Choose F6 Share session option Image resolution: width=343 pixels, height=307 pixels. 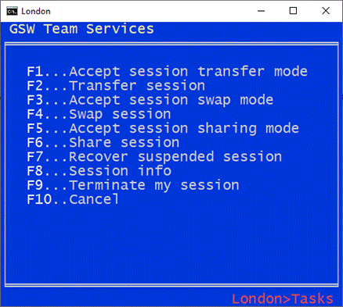tap(103, 142)
